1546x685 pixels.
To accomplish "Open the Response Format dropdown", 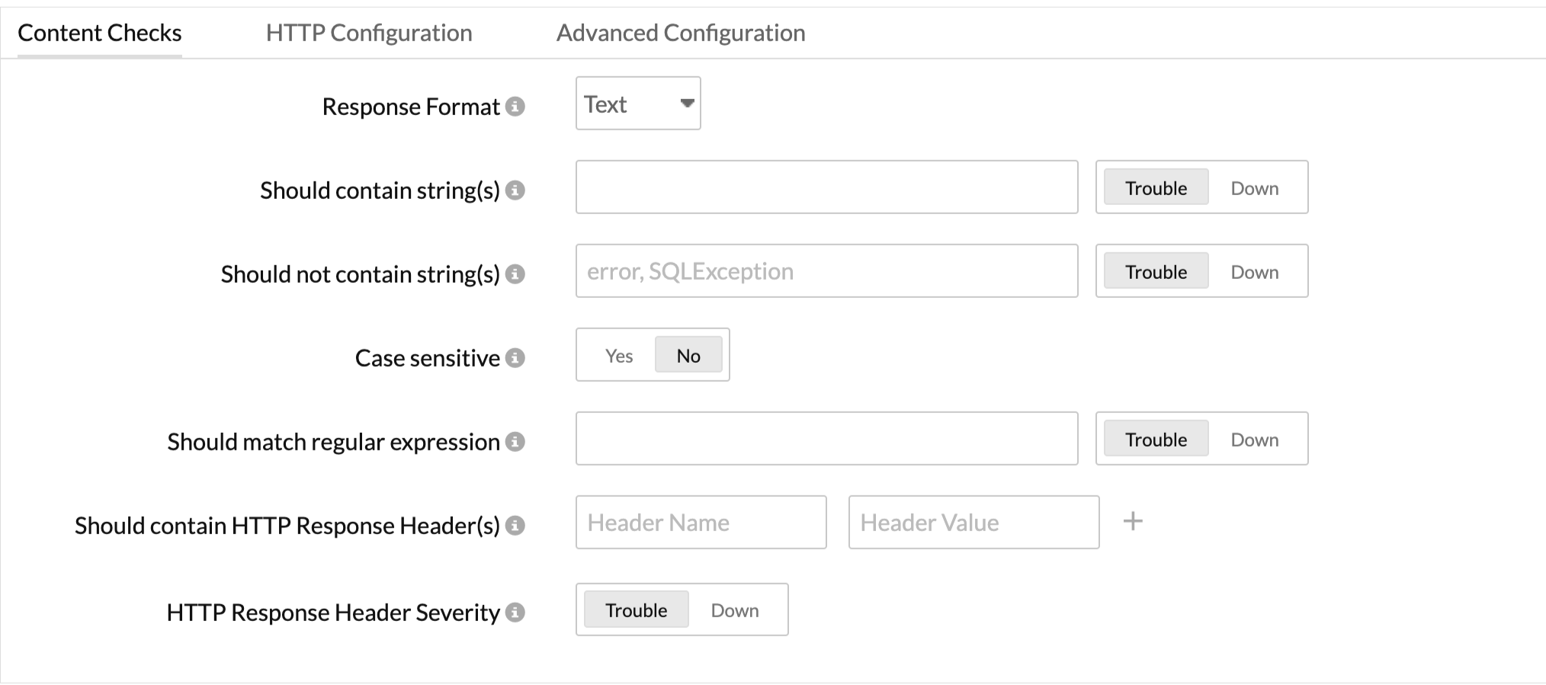I will 638,104.
